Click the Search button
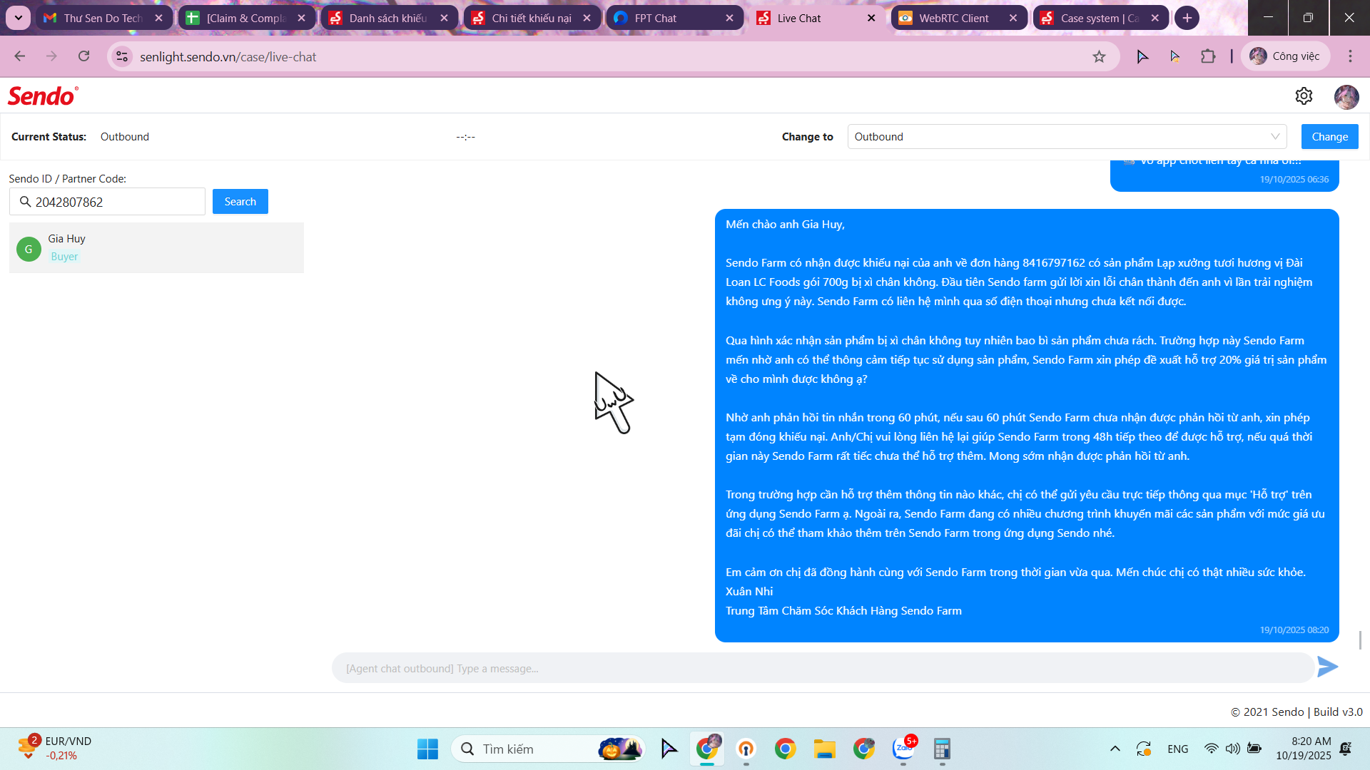 click(240, 202)
